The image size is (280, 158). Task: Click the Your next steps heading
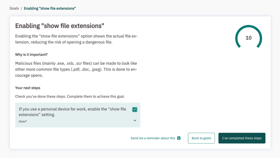28,88
